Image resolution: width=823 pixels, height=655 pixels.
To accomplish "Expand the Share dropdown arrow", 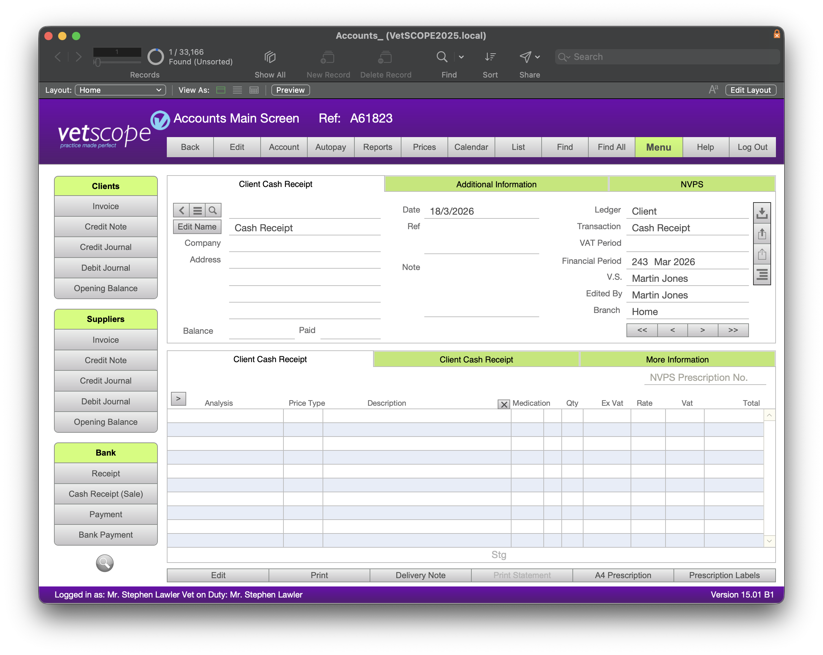I will click(x=537, y=56).
